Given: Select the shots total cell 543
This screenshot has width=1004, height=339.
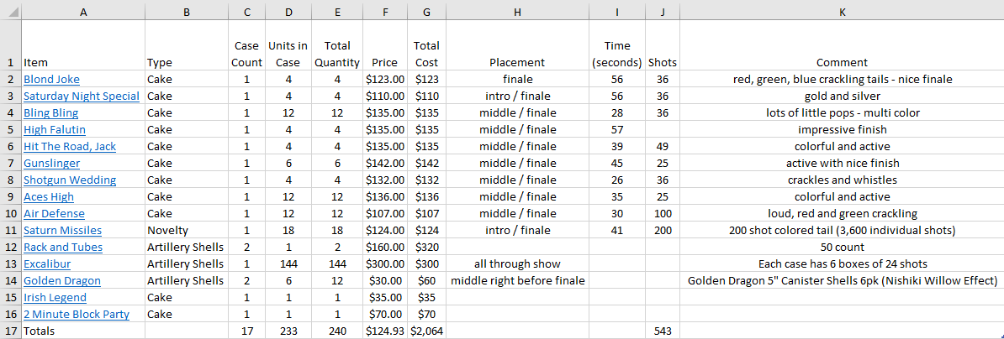Looking at the screenshot, I should coord(663,331).
